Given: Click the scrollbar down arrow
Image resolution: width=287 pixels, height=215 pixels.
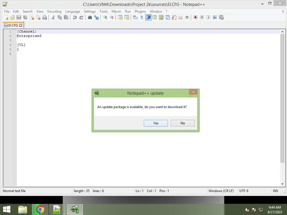Looking at the screenshot, I should 282,184.
